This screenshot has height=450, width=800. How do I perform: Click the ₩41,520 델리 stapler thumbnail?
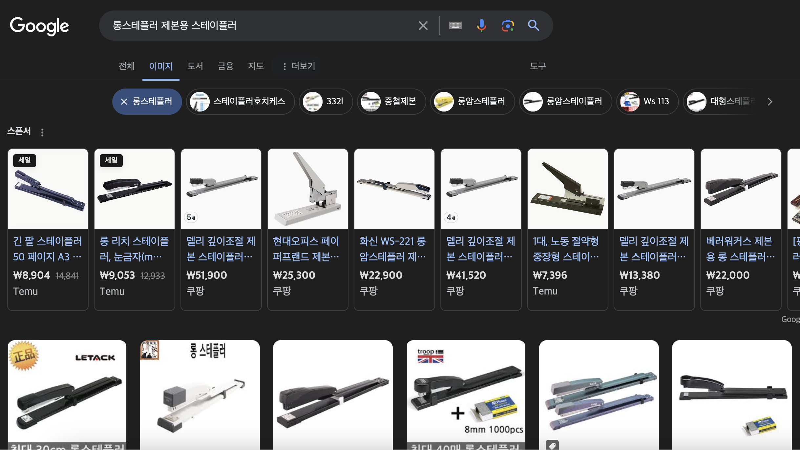(x=481, y=189)
